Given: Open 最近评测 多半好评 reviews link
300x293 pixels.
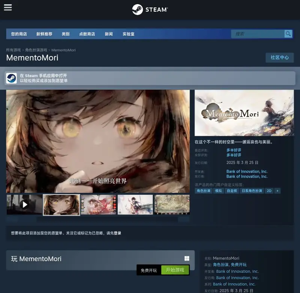Looking at the screenshot, I should coord(234,150).
